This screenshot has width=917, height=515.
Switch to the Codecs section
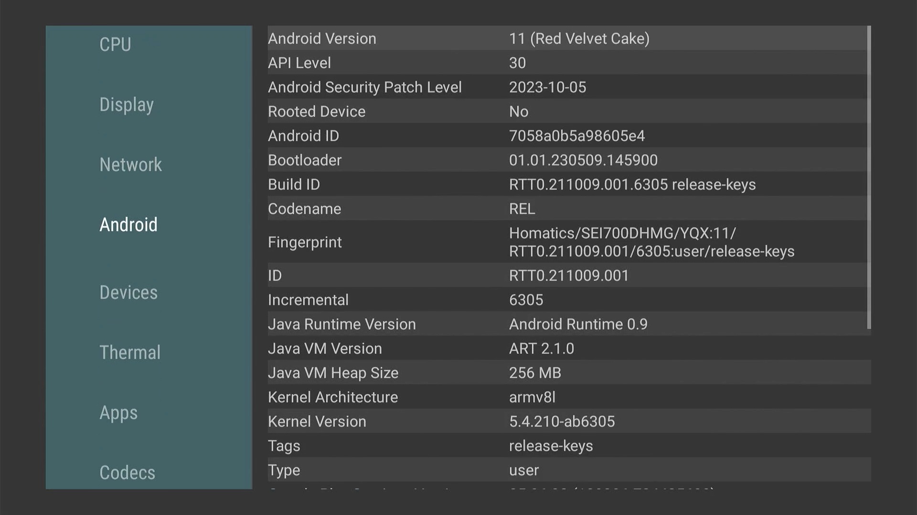coord(127,473)
